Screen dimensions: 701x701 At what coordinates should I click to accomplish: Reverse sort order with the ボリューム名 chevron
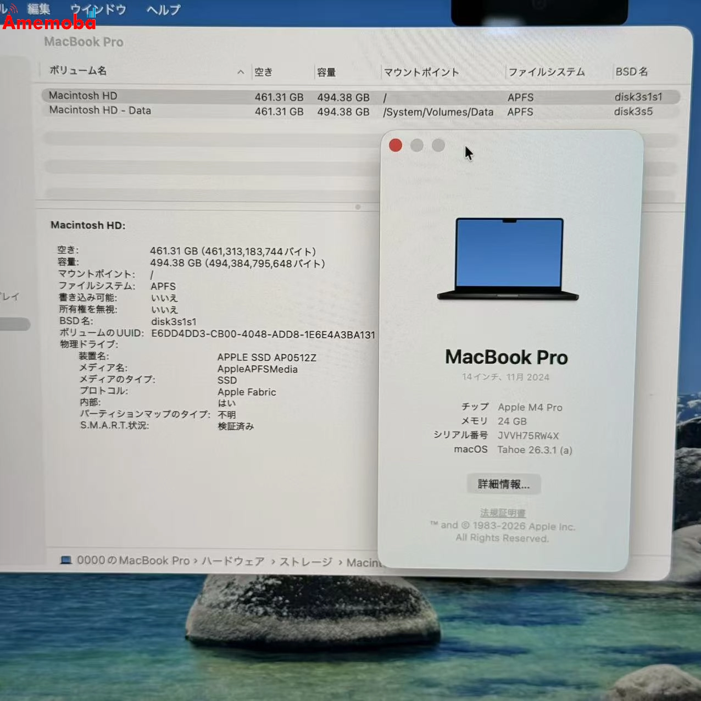click(x=241, y=72)
